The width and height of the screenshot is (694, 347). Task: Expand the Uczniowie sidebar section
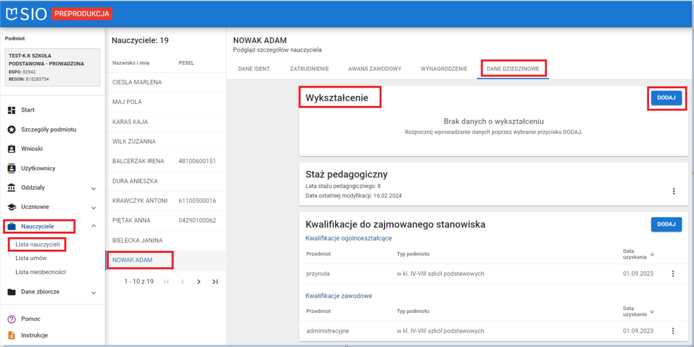point(93,207)
